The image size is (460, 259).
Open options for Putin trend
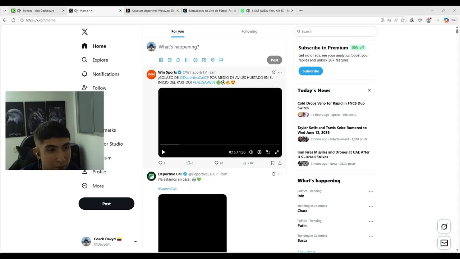pyautogui.click(x=371, y=222)
